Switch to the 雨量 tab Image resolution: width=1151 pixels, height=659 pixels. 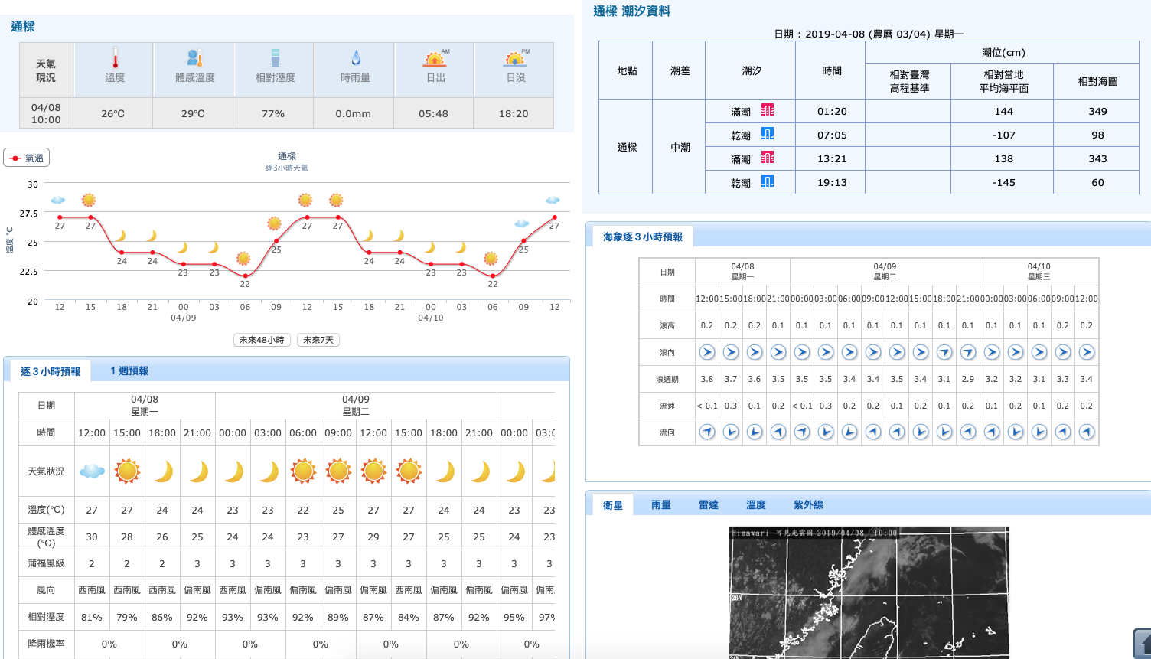661,505
